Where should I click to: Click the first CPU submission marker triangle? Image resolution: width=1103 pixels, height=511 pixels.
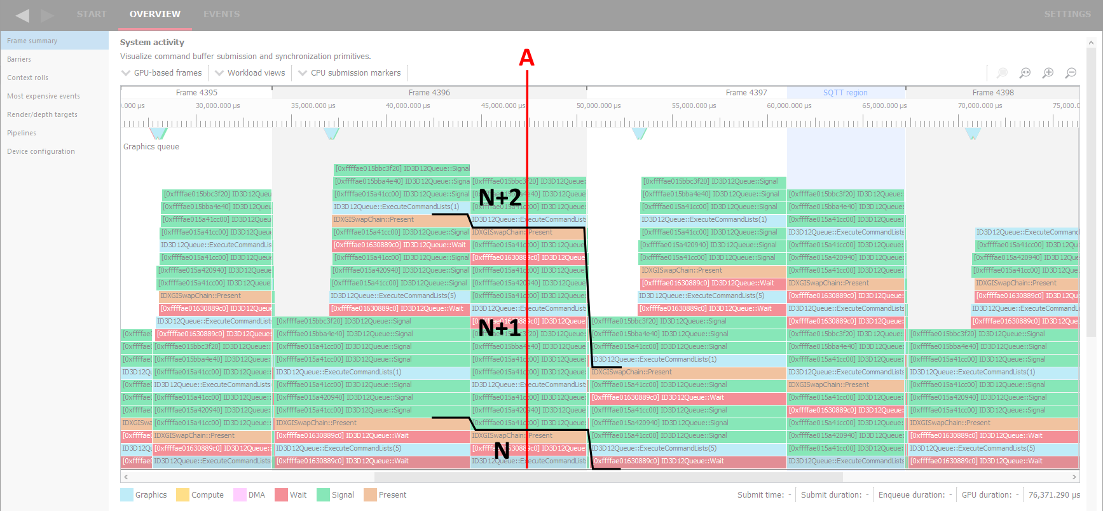click(158, 133)
